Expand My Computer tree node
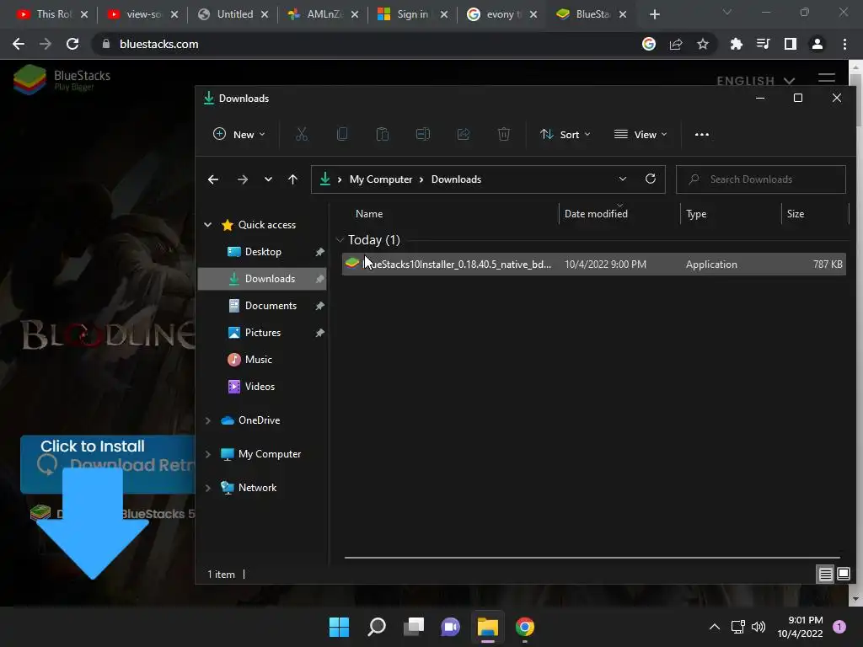 click(x=208, y=454)
